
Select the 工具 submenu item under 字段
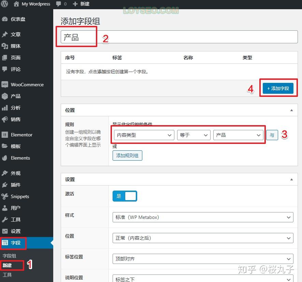[7, 275]
